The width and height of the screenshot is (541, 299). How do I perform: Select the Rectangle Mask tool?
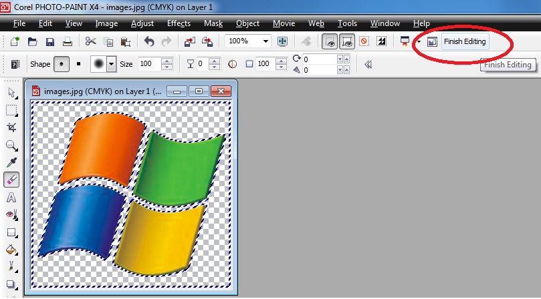[x=11, y=110]
